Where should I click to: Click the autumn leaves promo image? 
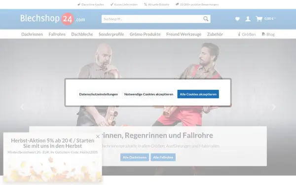pos(52,169)
